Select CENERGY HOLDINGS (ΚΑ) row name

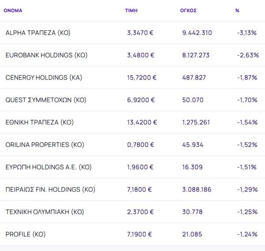click(x=44, y=77)
